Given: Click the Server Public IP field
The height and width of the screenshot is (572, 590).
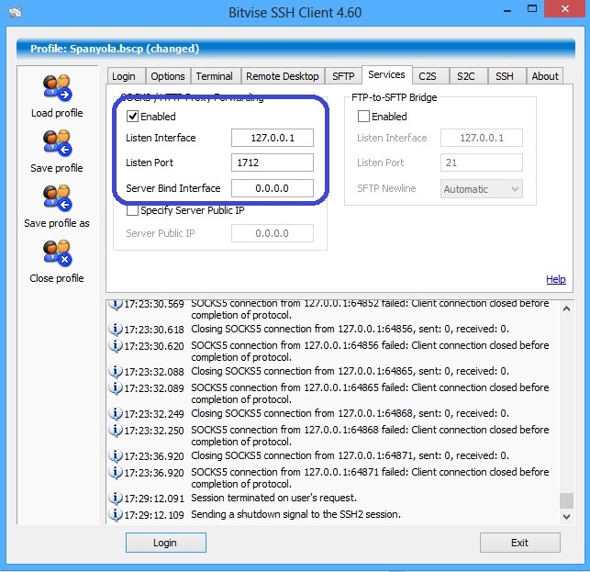Looking at the screenshot, I should [273, 233].
